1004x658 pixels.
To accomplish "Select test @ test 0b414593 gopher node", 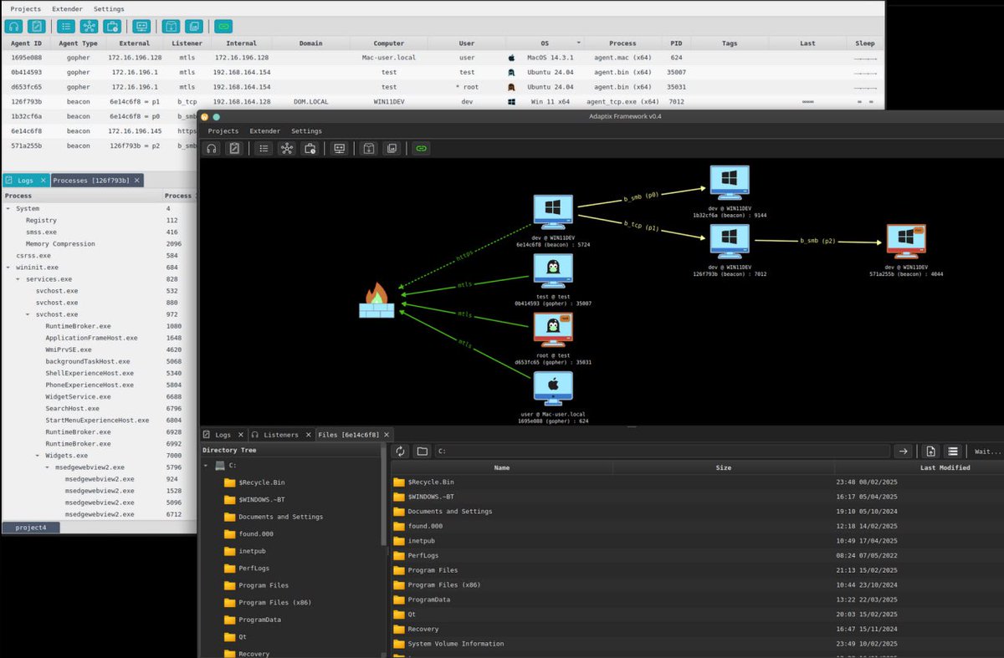I will 553,271.
